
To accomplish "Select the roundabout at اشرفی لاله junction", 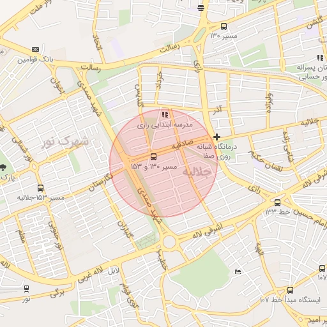I will click(169, 242).
